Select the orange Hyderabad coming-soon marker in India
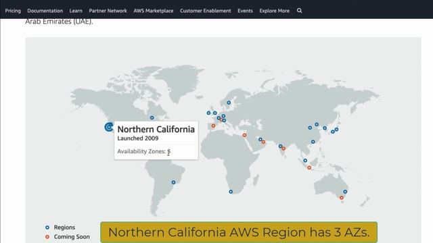The width and height of the screenshot is (433, 243). point(283,148)
